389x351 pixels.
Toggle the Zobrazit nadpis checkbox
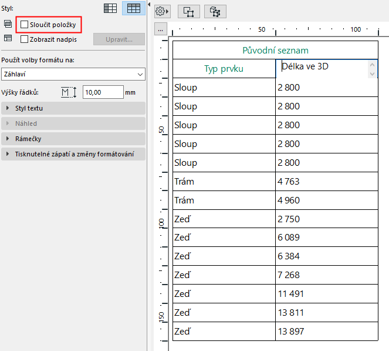(25, 39)
